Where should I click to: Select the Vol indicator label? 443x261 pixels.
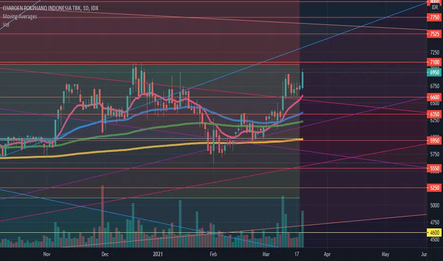pyautogui.click(x=6, y=25)
